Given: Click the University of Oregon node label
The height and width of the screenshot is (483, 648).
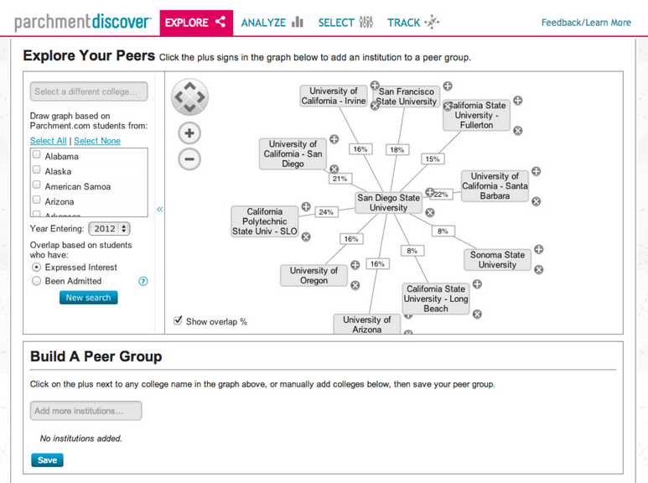Looking at the screenshot, I should tap(314, 275).
